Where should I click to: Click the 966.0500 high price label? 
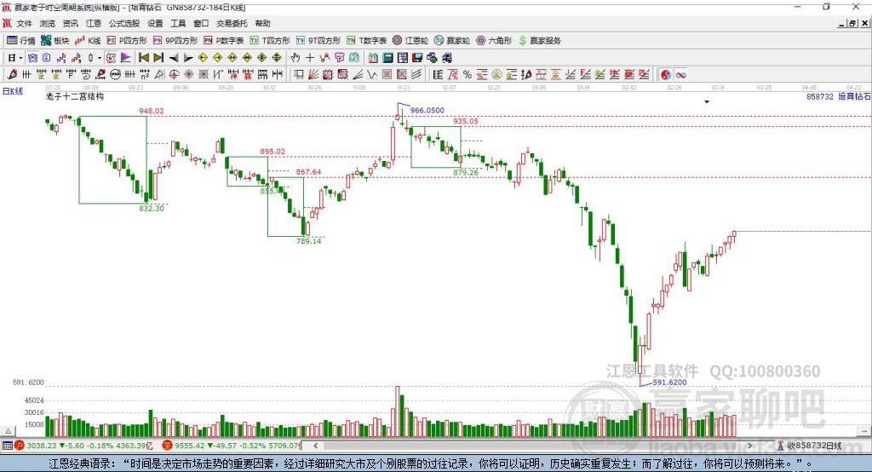pyautogui.click(x=427, y=110)
